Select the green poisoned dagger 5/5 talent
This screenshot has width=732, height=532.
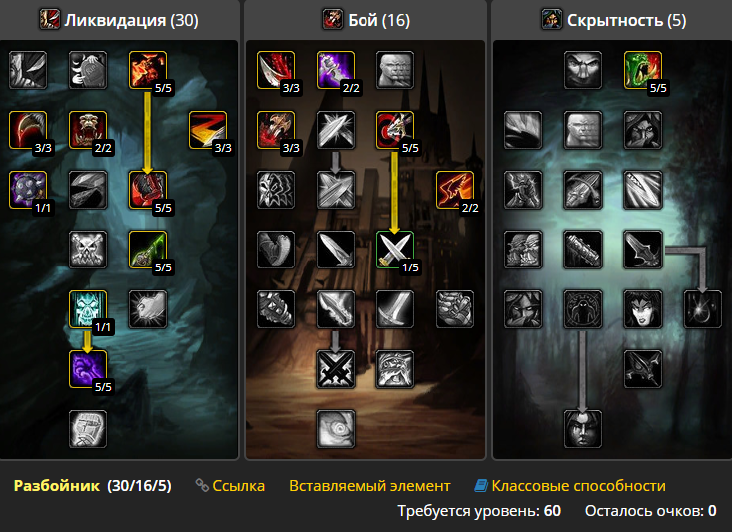pyautogui.click(x=148, y=250)
